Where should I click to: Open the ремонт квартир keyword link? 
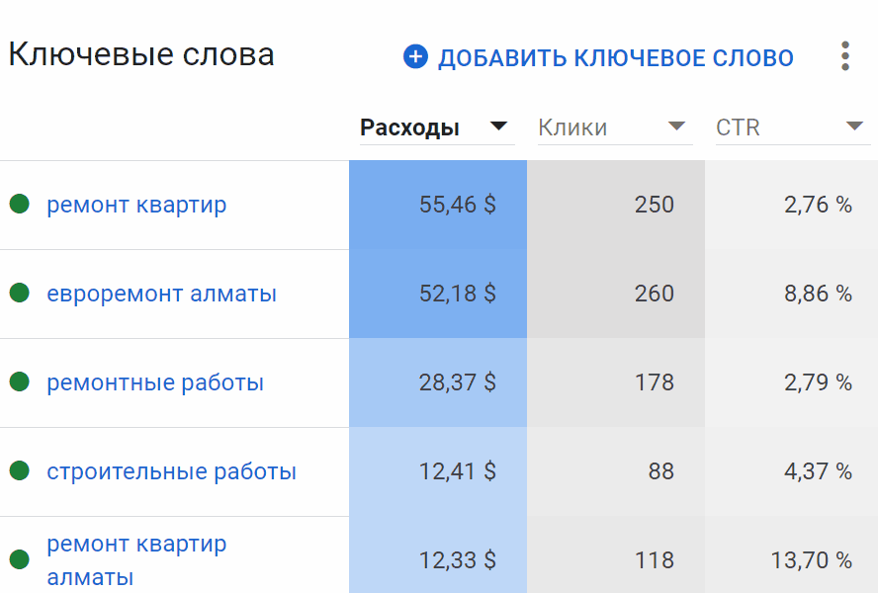pos(136,205)
